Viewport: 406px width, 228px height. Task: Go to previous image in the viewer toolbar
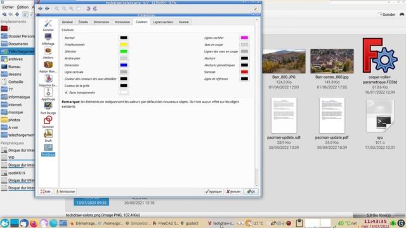pyautogui.click(x=41, y=8)
